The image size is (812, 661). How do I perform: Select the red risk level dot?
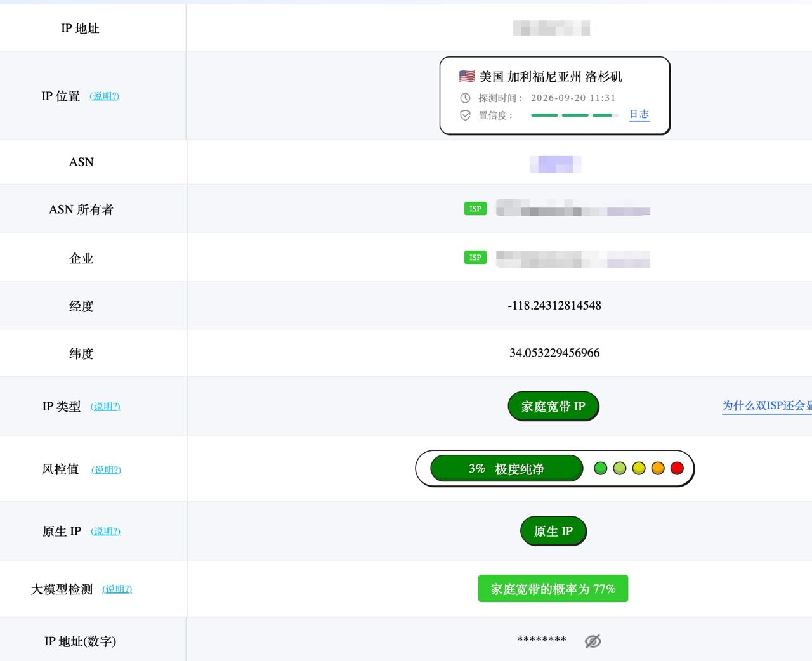pos(677,468)
